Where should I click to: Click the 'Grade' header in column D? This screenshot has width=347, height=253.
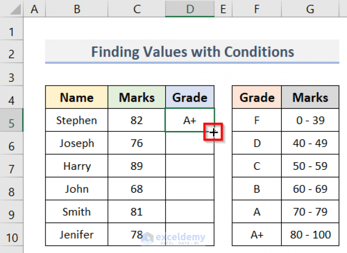point(190,97)
